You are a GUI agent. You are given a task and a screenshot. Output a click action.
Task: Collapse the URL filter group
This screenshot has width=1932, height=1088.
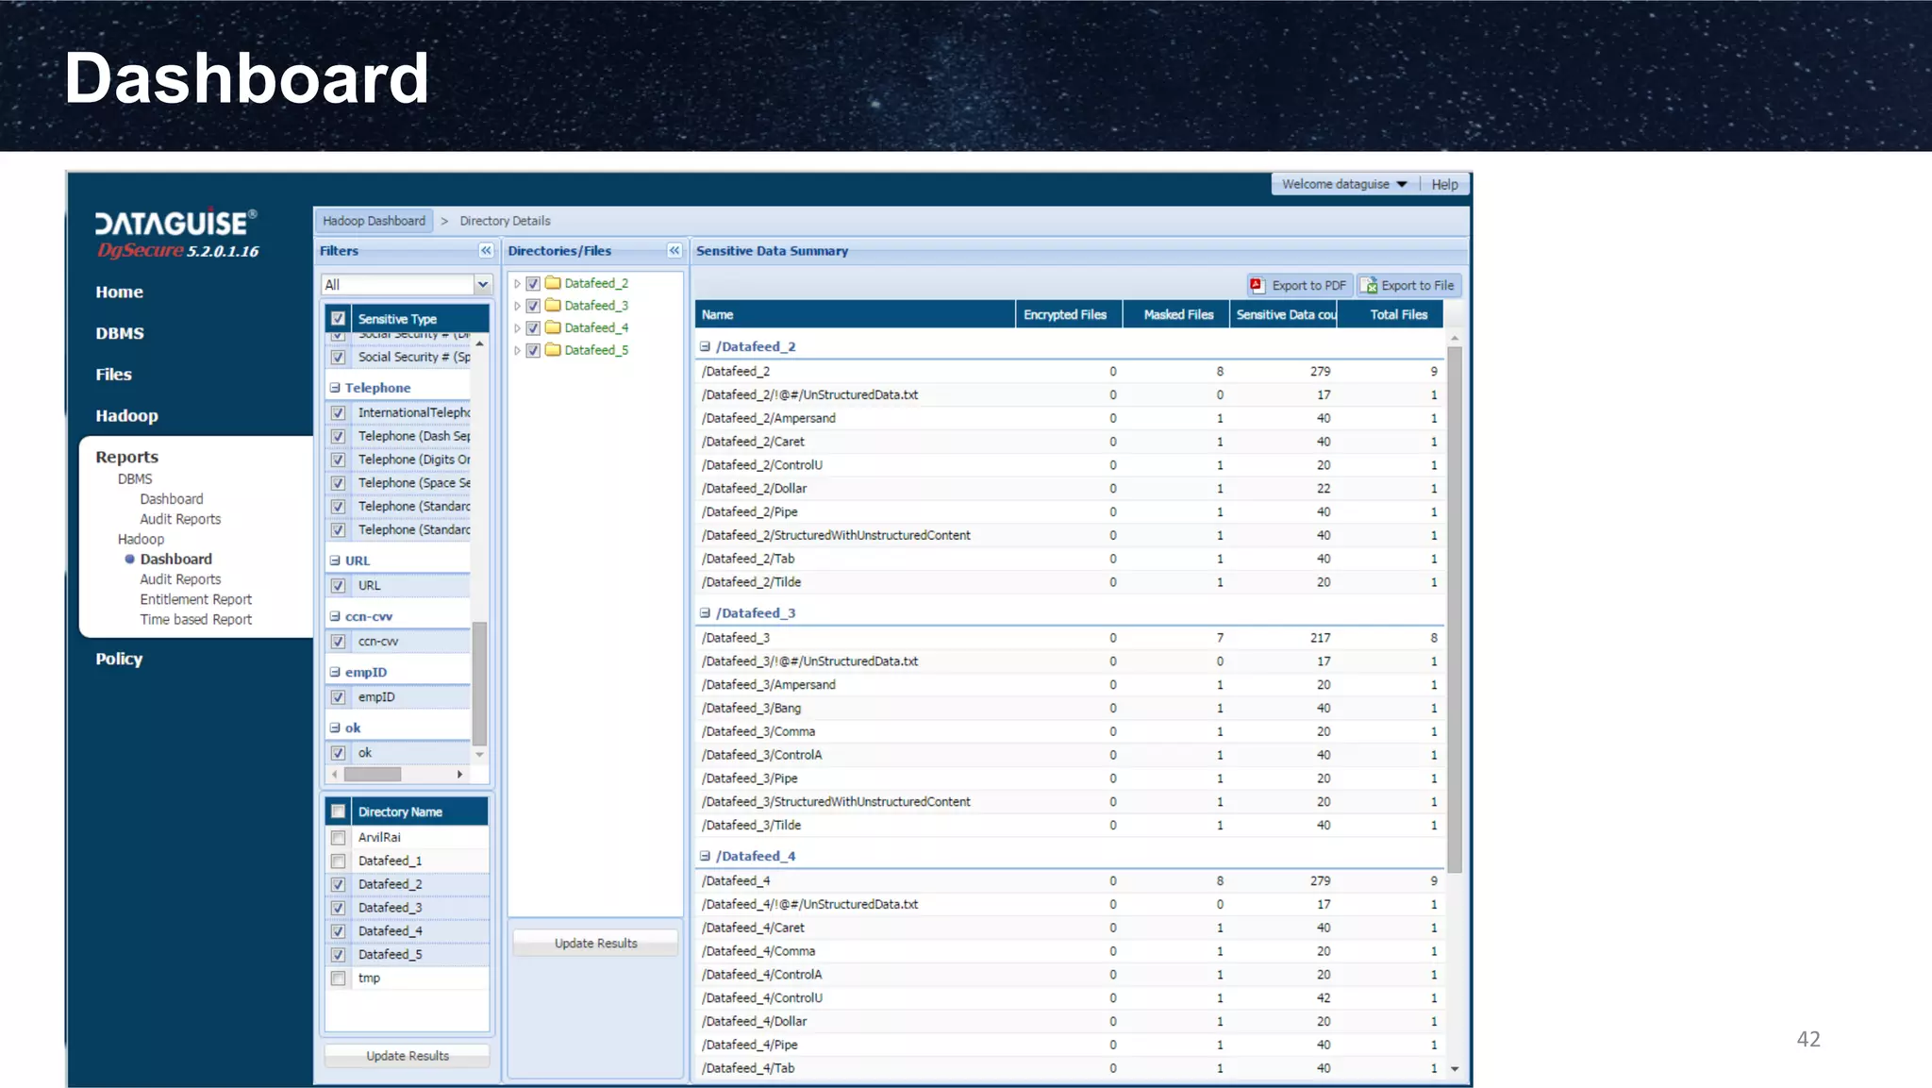[x=335, y=561]
